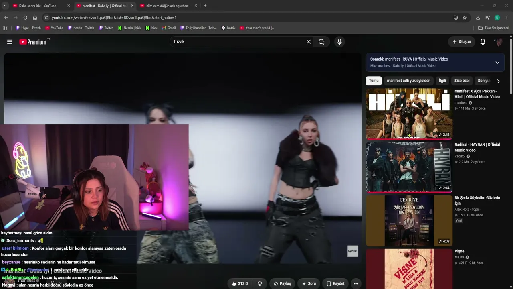Open the apps grid in bookmarks bar
The width and height of the screenshot is (513, 289).
[x=5, y=28]
